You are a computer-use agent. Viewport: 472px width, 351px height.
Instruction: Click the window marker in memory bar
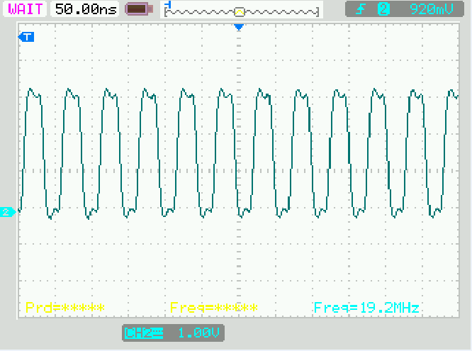pos(240,12)
